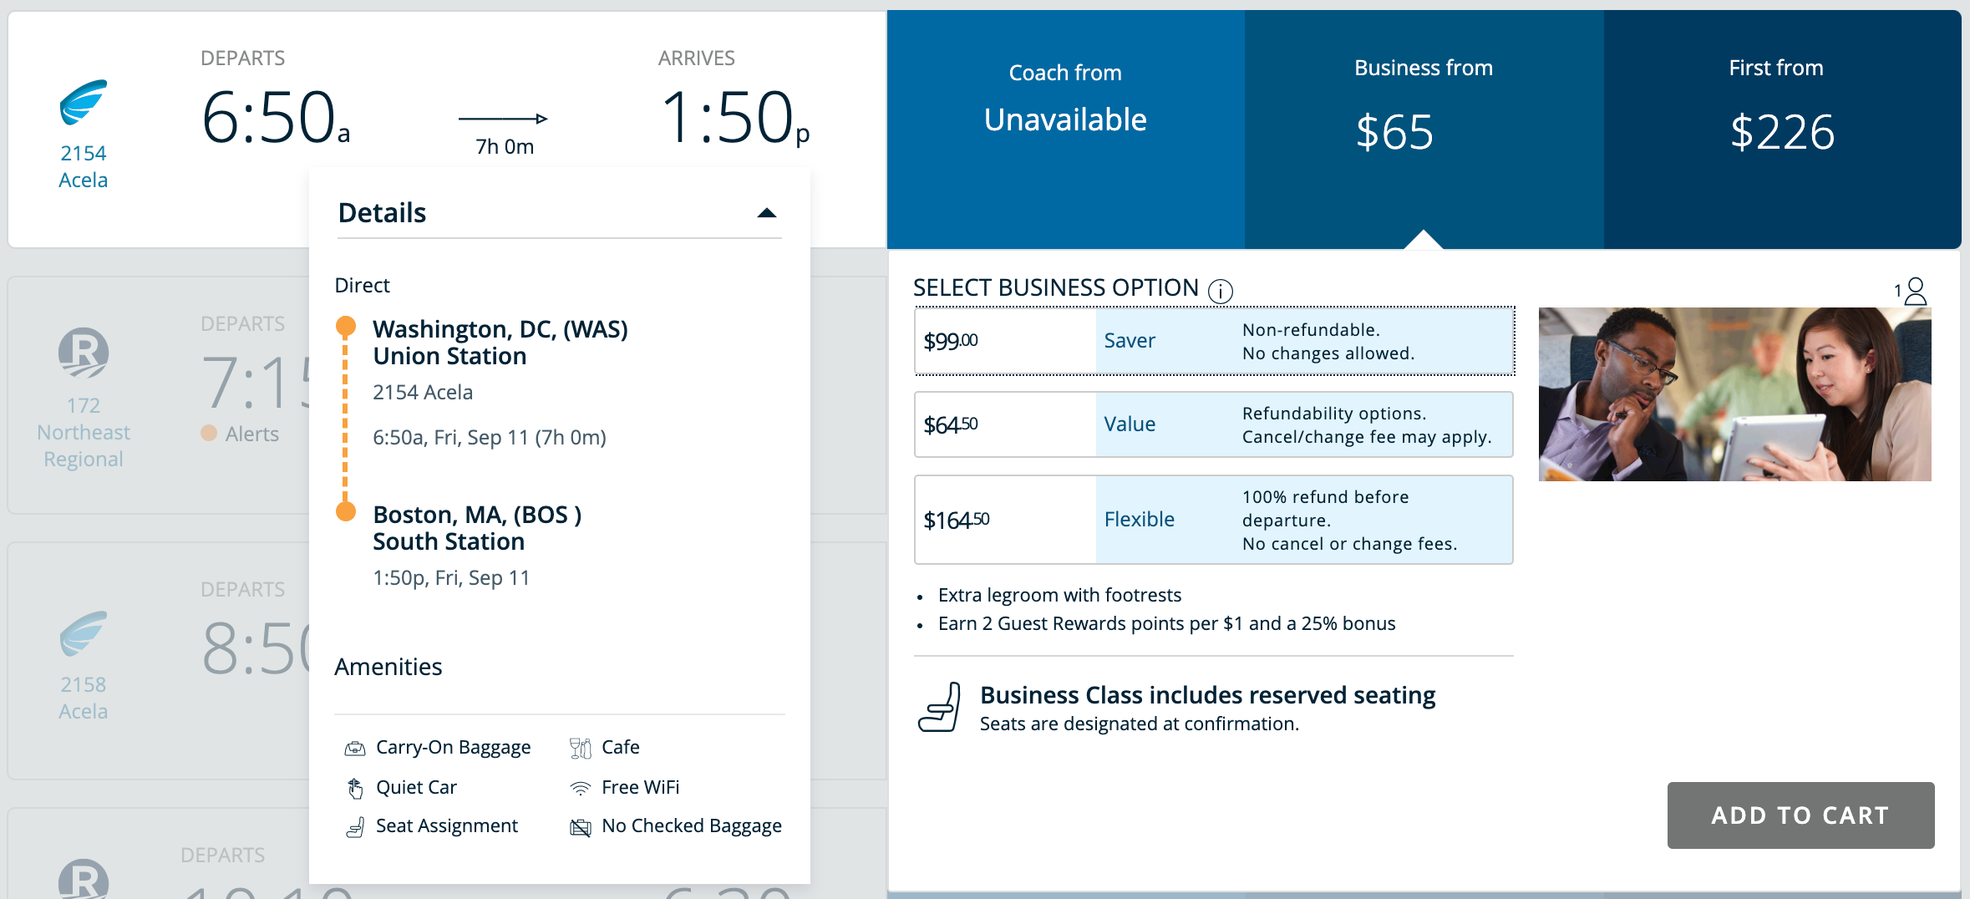Click the Free WiFi amenity icon

pyautogui.click(x=580, y=788)
